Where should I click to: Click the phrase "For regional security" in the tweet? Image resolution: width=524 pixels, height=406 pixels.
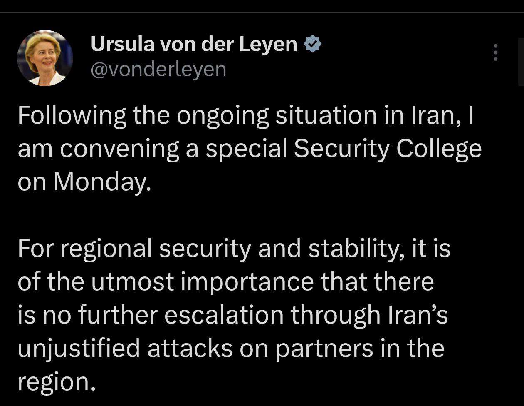(x=134, y=249)
